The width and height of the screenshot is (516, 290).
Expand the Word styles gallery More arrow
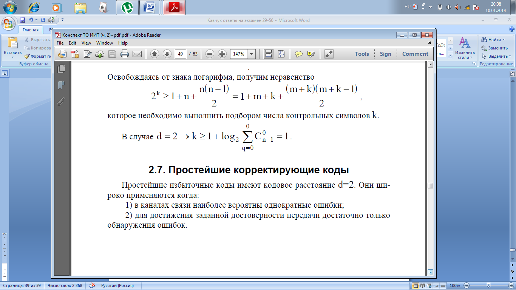[x=450, y=56]
